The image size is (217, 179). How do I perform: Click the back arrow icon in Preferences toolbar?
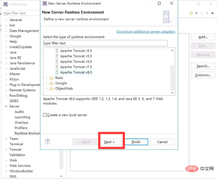click(191, 13)
